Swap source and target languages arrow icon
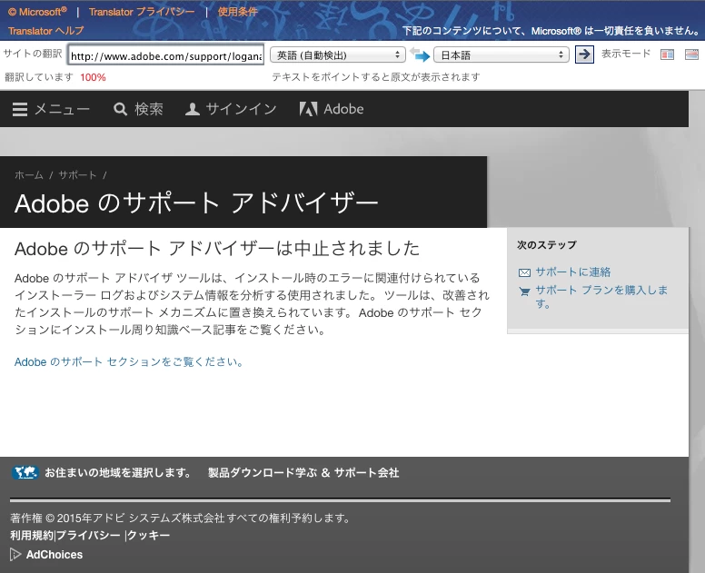 coord(420,54)
